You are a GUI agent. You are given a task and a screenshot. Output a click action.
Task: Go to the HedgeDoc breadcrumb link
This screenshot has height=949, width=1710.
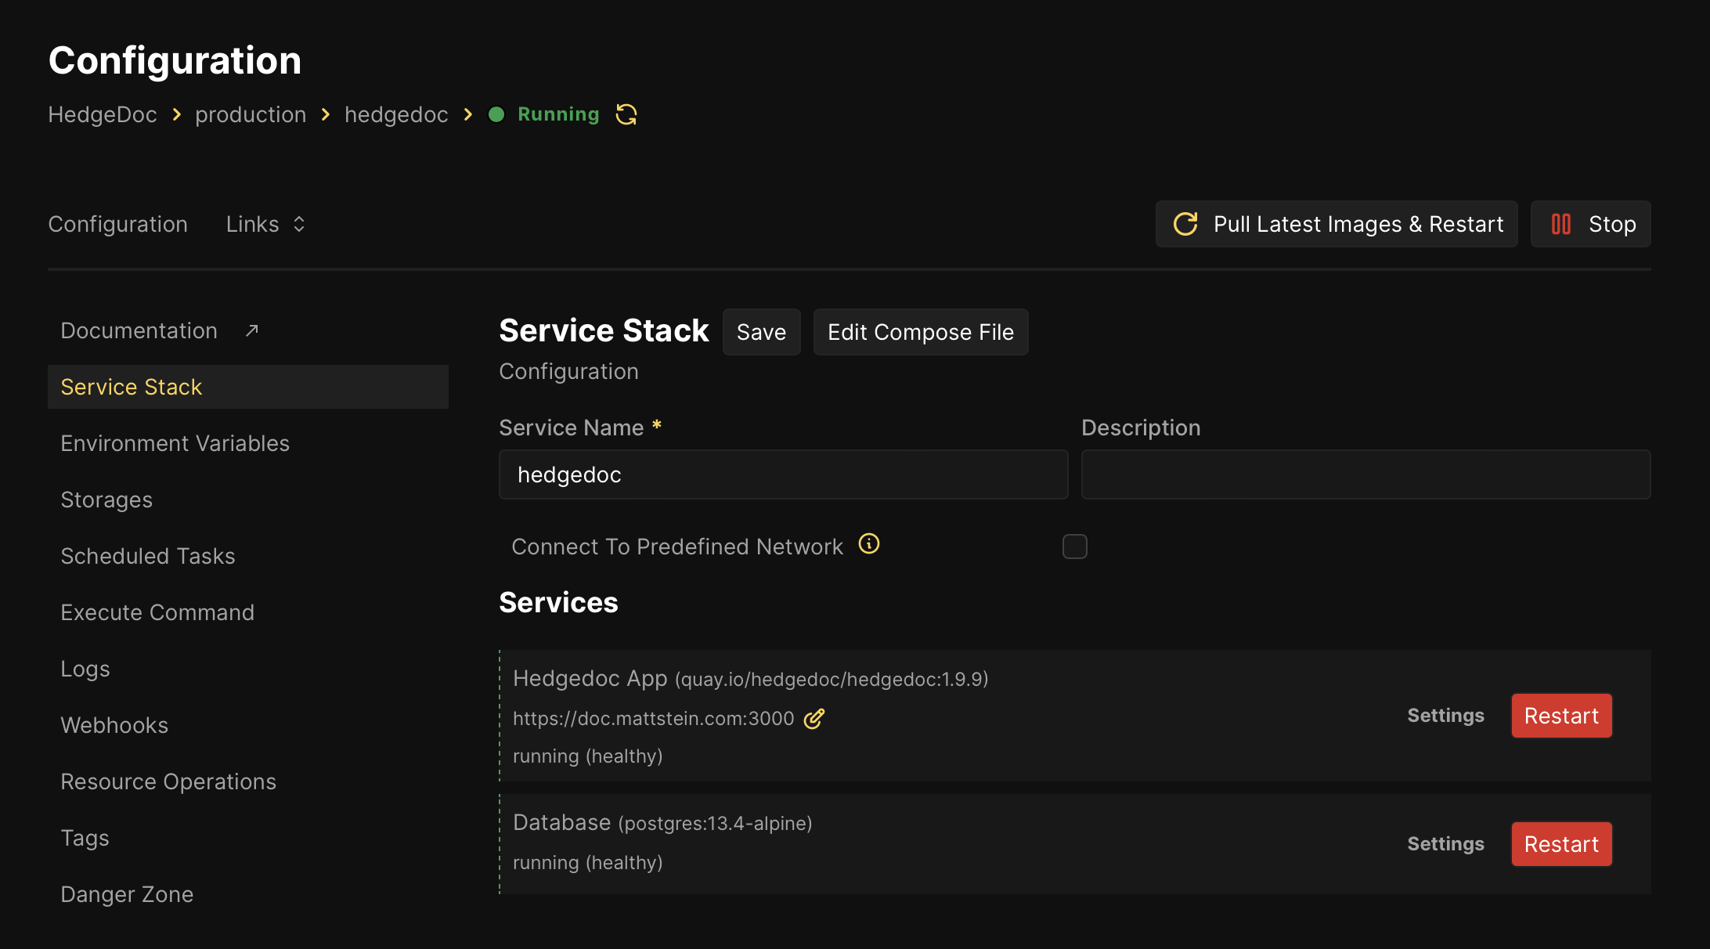pos(103,114)
